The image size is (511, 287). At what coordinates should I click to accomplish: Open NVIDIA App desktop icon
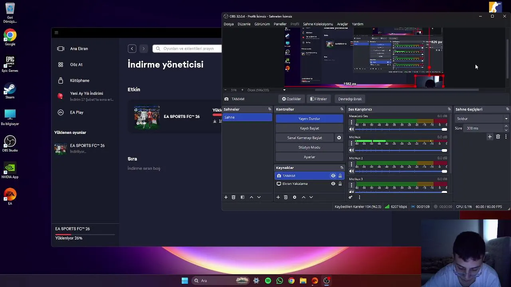point(10,171)
